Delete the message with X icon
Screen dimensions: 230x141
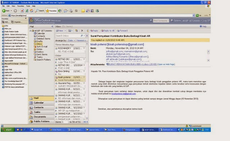click(x=82, y=31)
